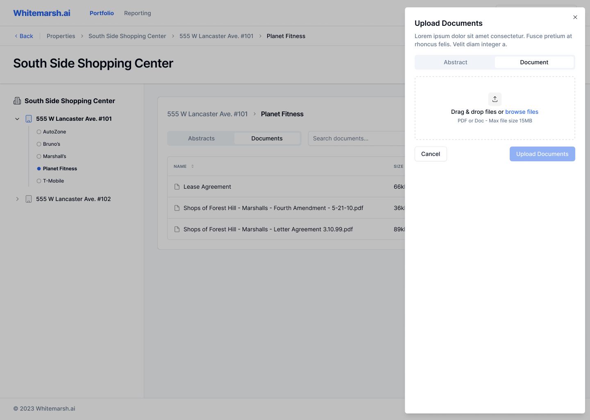This screenshot has height=420, width=590.
Task: Click the upload arrow icon in drop zone
Action: coord(495,99)
